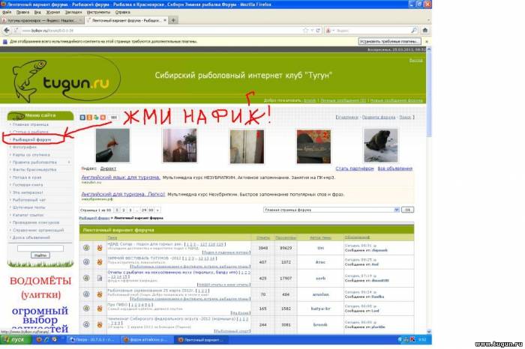Click the flame icon in the 165 replies row

point(100,309)
